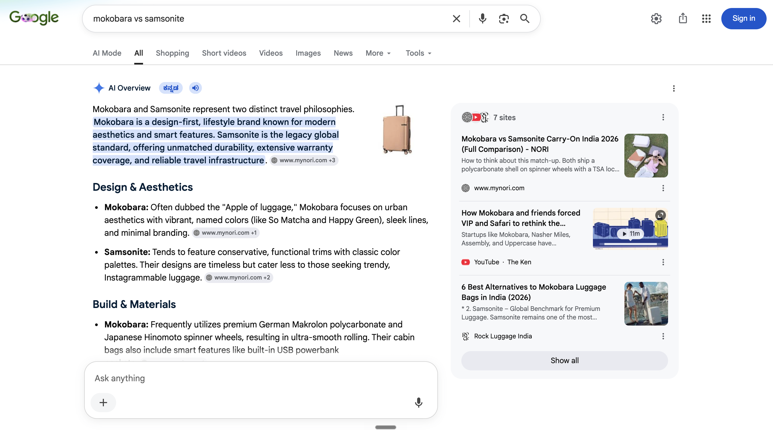
Task: Click the YouTube favicon icon in source row
Action: [465, 262]
